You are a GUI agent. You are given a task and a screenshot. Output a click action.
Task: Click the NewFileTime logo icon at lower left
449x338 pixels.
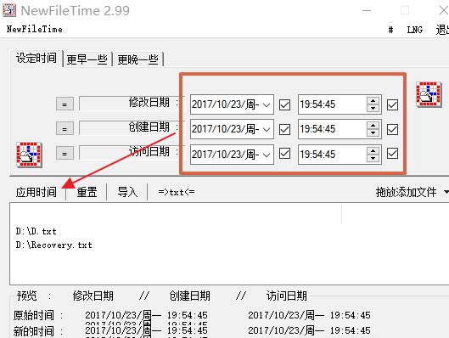[x=29, y=155]
